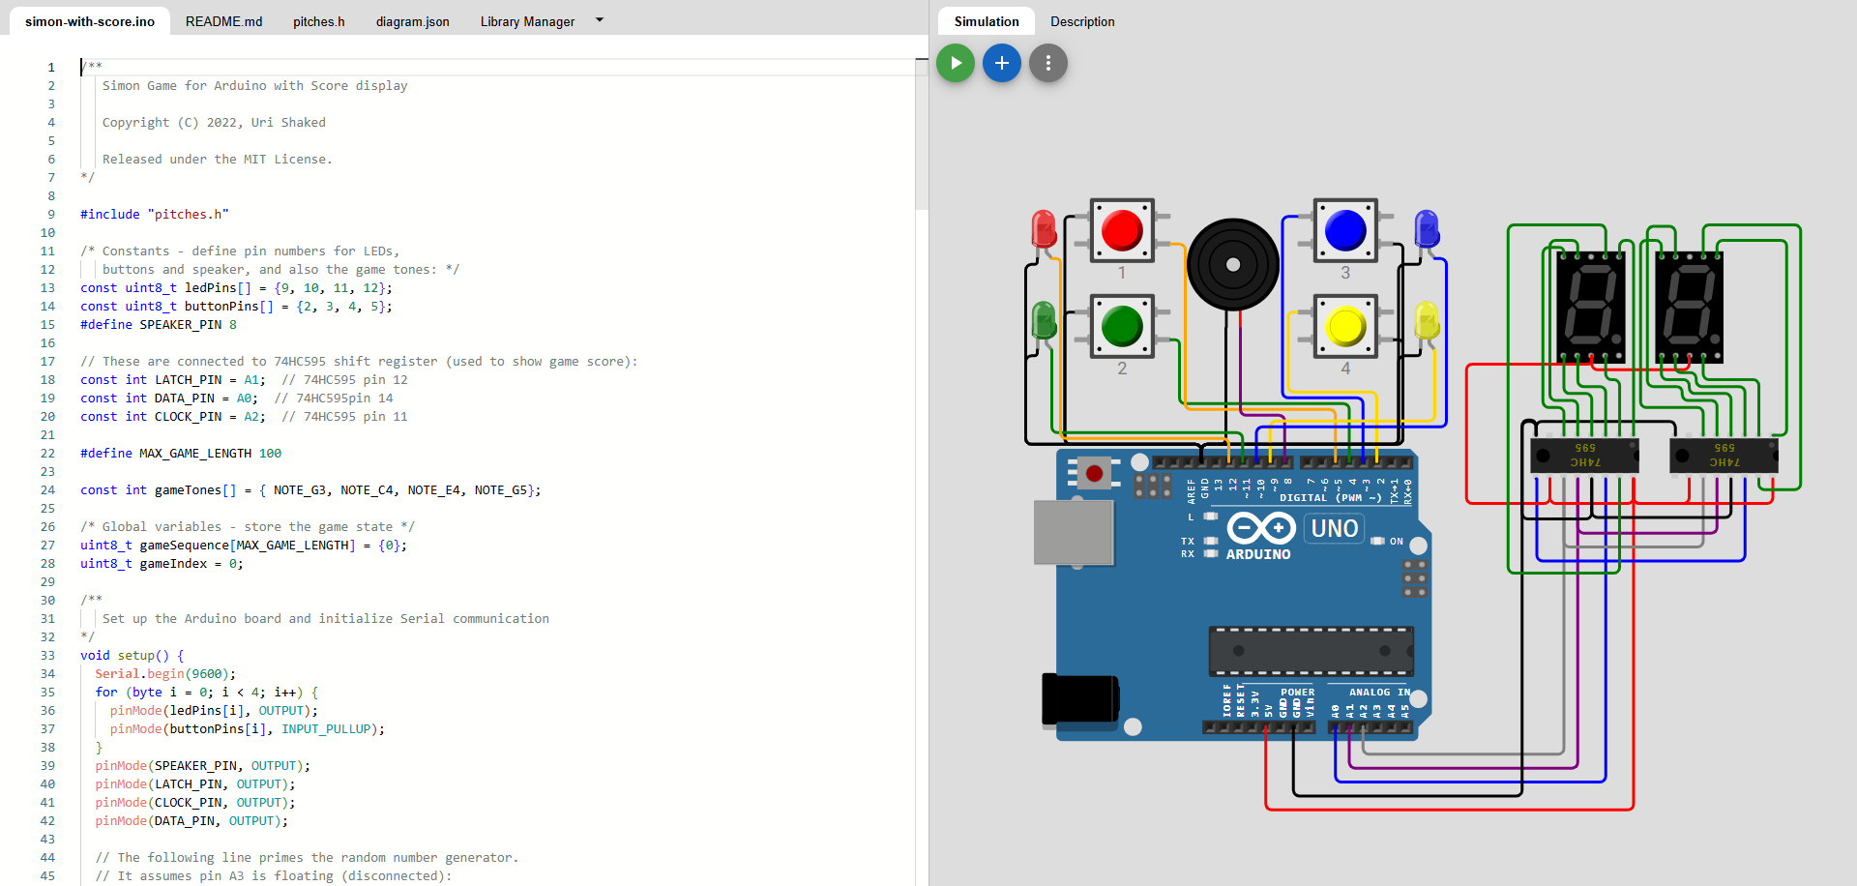The height and width of the screenshot is (886, 1857).
Task: Open the gray three-dot simulation menu
Action: tap(1047, 64)
